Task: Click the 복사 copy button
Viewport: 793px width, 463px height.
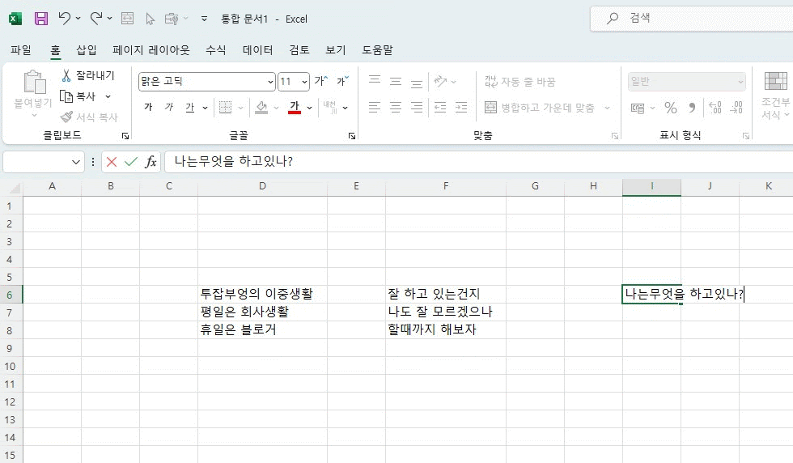Action: point(78,96)
